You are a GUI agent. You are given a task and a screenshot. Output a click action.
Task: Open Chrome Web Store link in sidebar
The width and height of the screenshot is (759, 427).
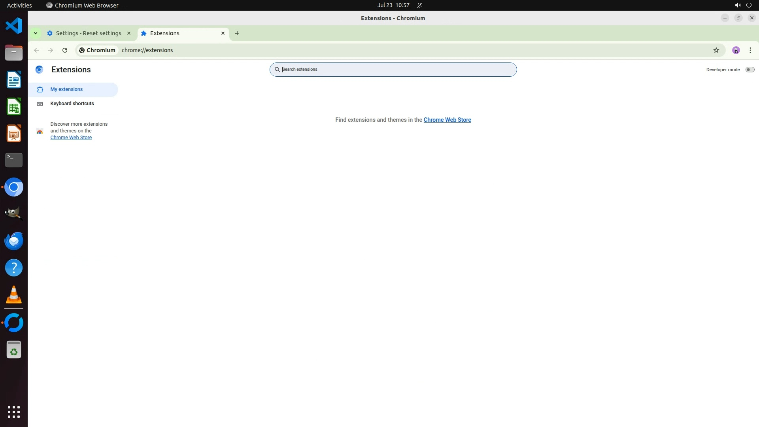tap(71, 138)
